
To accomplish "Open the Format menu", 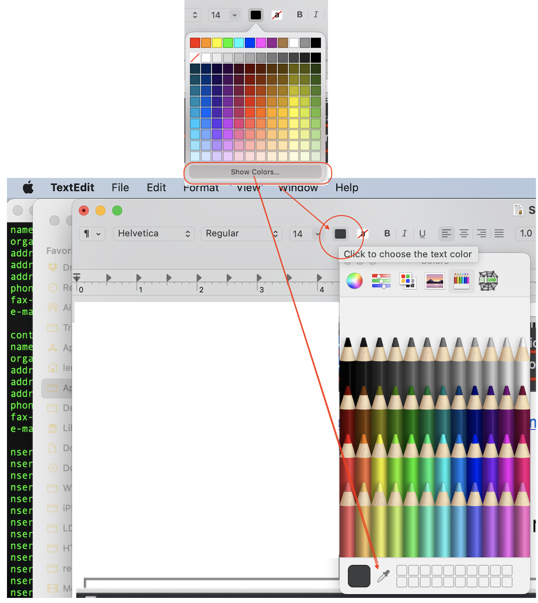I will (x=201, y=188).
